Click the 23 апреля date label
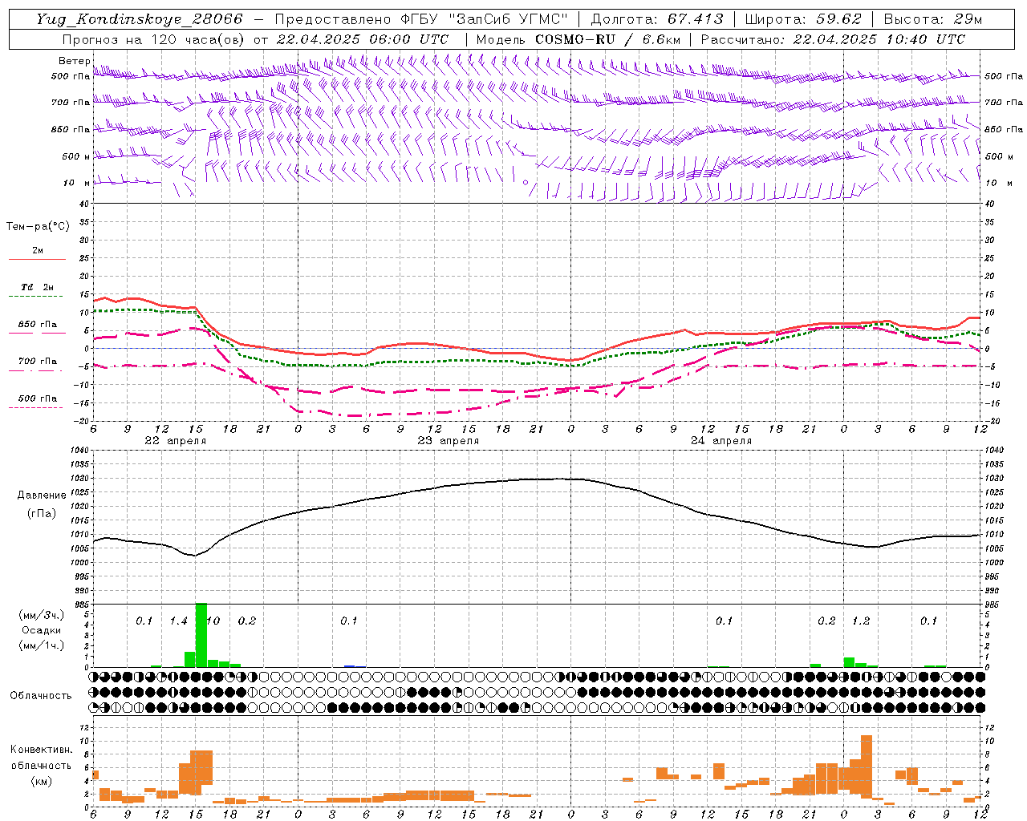 448,441
